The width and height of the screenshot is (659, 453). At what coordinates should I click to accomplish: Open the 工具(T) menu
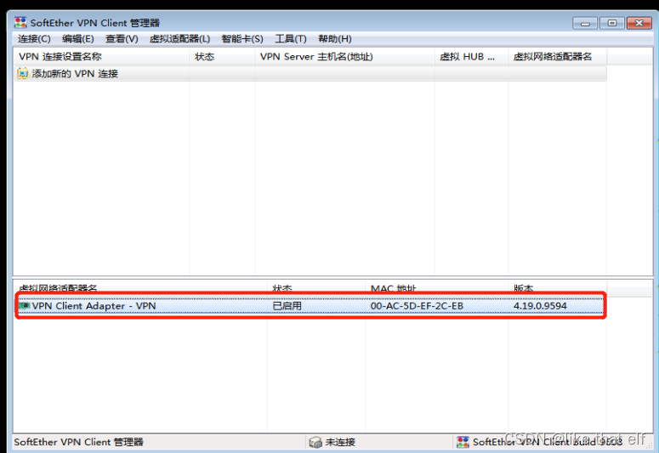coord(291,38)
